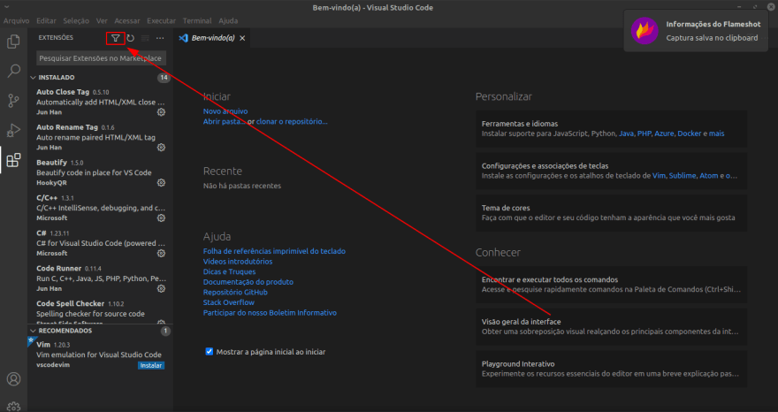Viewport: 778px width, 412px height.
Task: Open Visão geral da interface card
Action: 611,326
